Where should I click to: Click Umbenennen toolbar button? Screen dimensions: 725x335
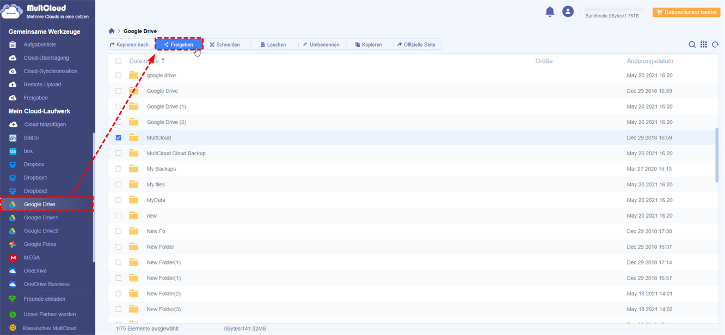[x=321, y=45]
